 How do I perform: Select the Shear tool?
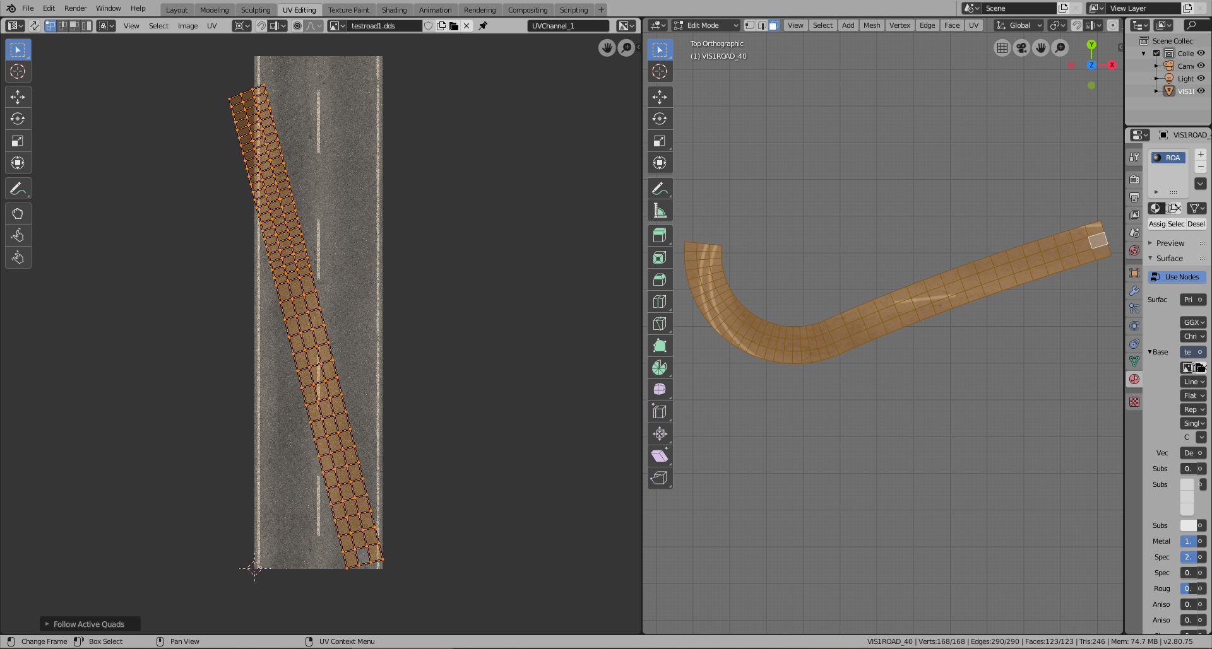coord(660,456)
